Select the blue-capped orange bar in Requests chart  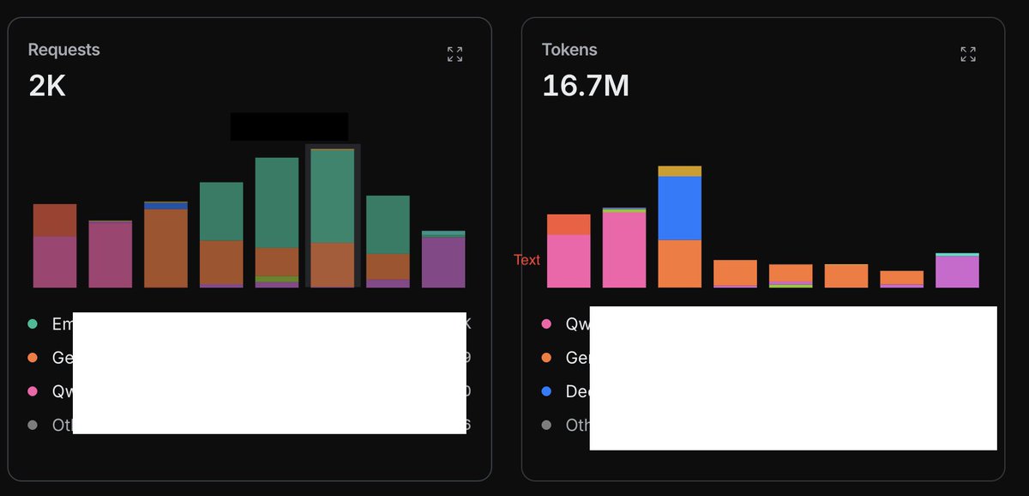pos(166,245)
